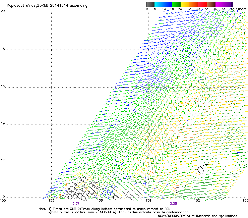Click the 'Data buffer is 22 hrs' note line
The height and width of the screenshot is (218, 248).
[118, 212]
